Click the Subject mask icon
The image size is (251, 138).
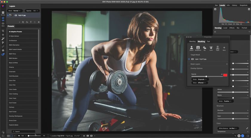point(192,48)
